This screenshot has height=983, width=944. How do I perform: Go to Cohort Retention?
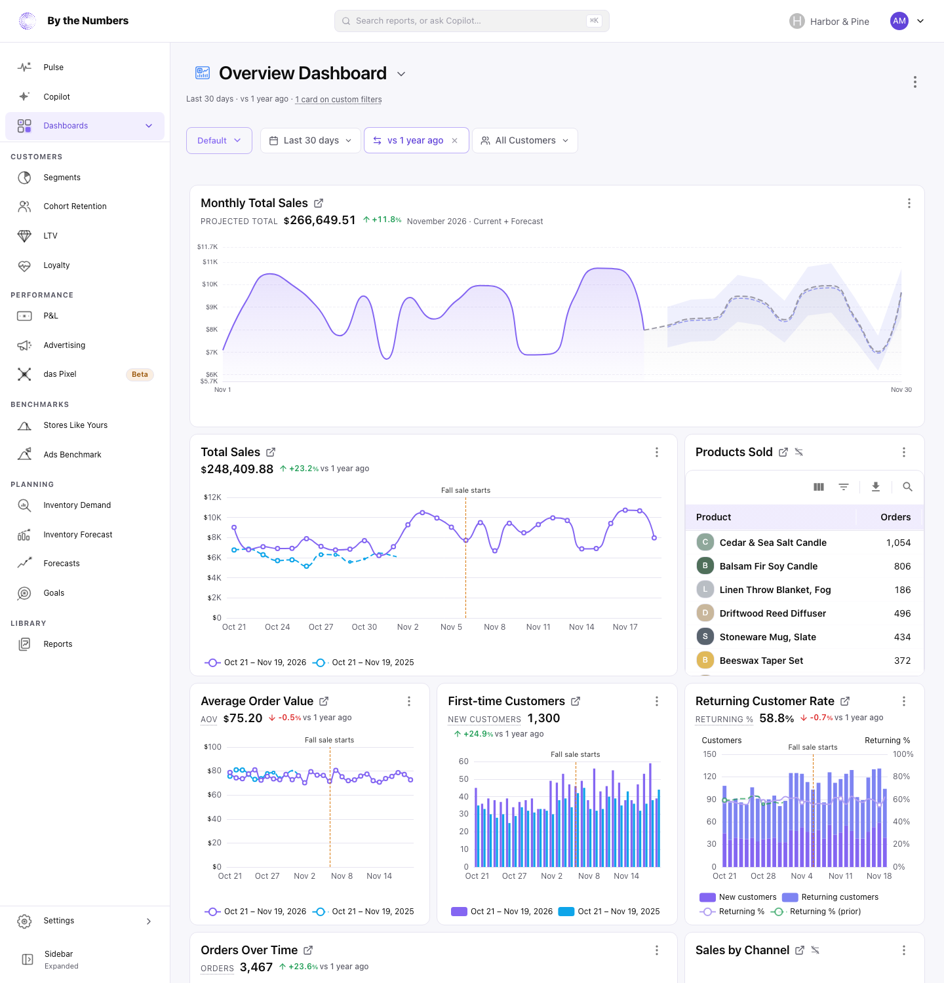point(85,206)
